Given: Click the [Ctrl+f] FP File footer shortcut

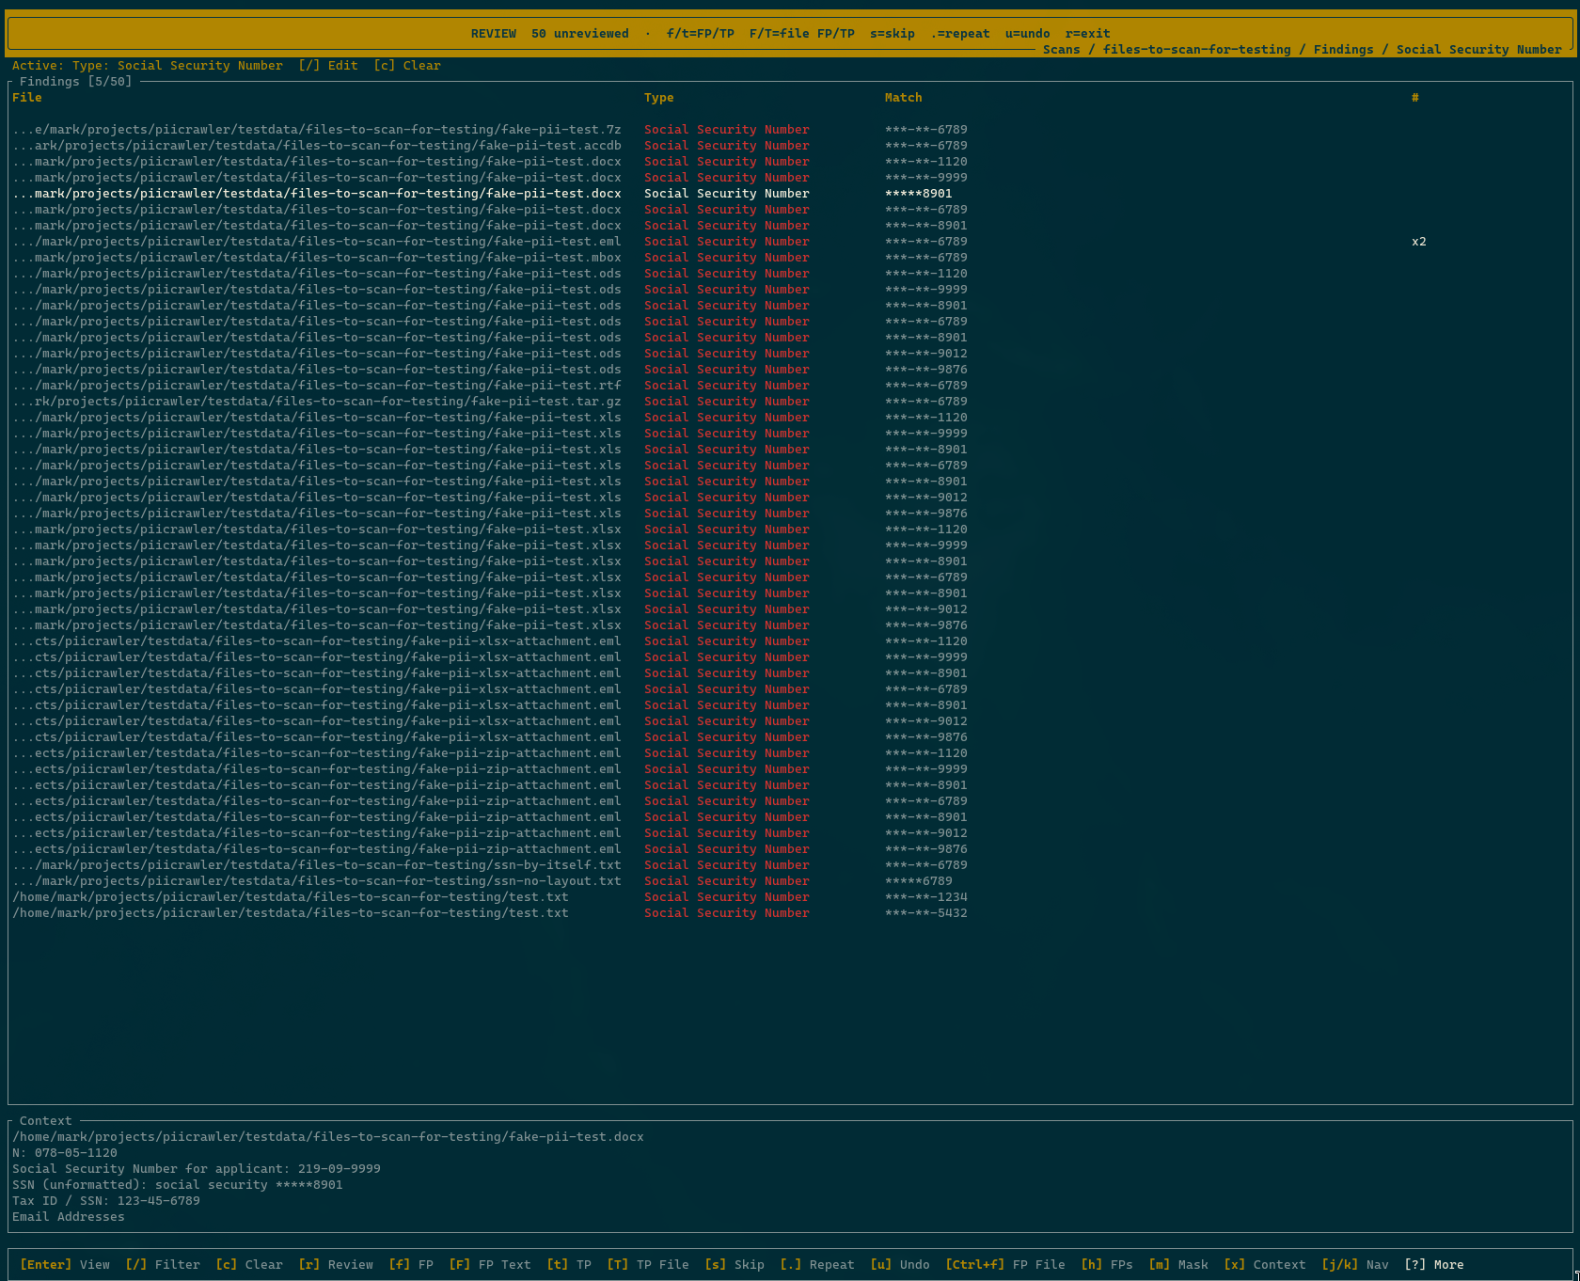Looking at the screenshot, I should click(x=1005, y=1264).
